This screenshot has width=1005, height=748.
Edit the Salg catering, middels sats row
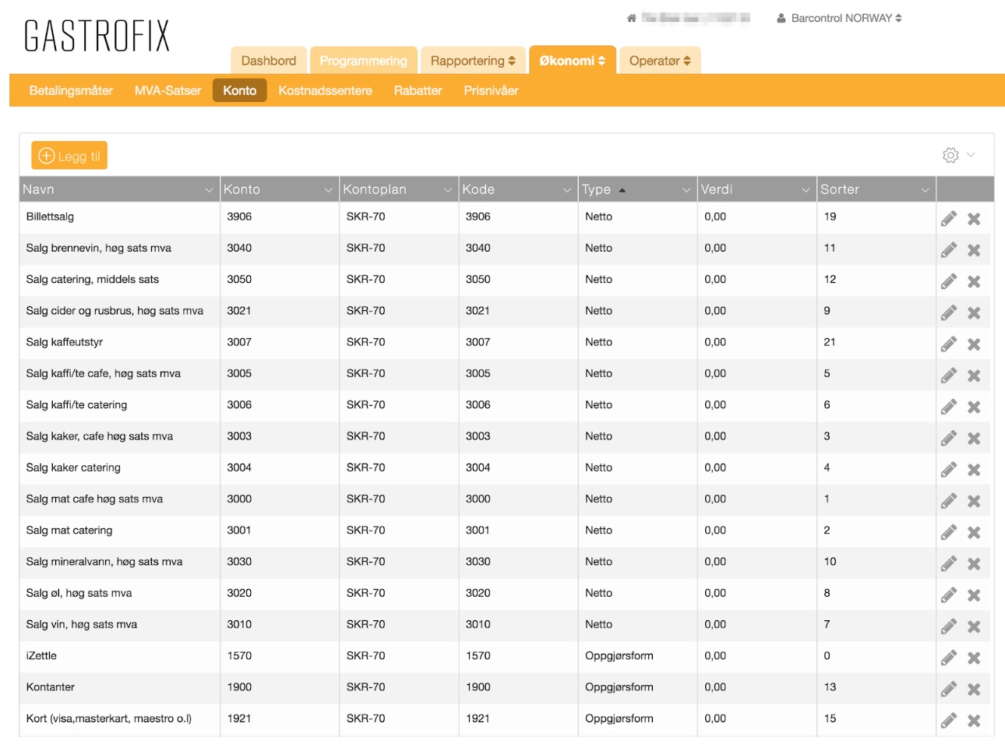point(948,281)
